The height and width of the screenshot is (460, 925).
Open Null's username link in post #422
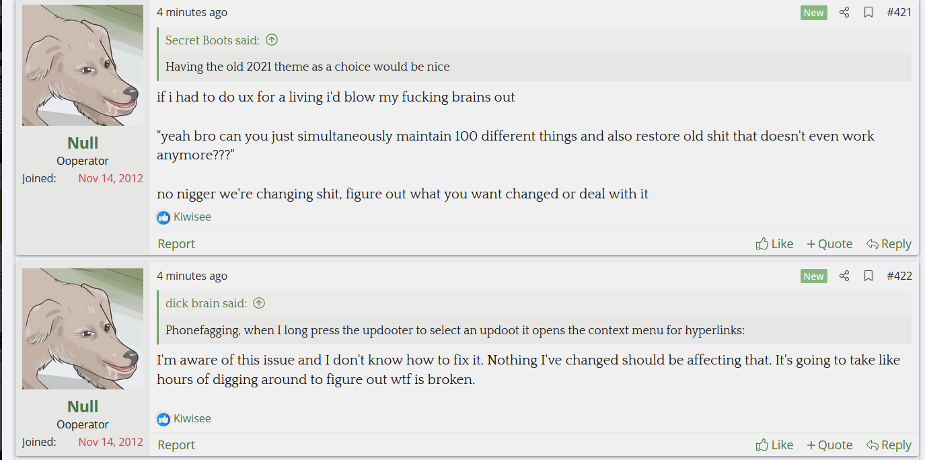tap(83, 406)
